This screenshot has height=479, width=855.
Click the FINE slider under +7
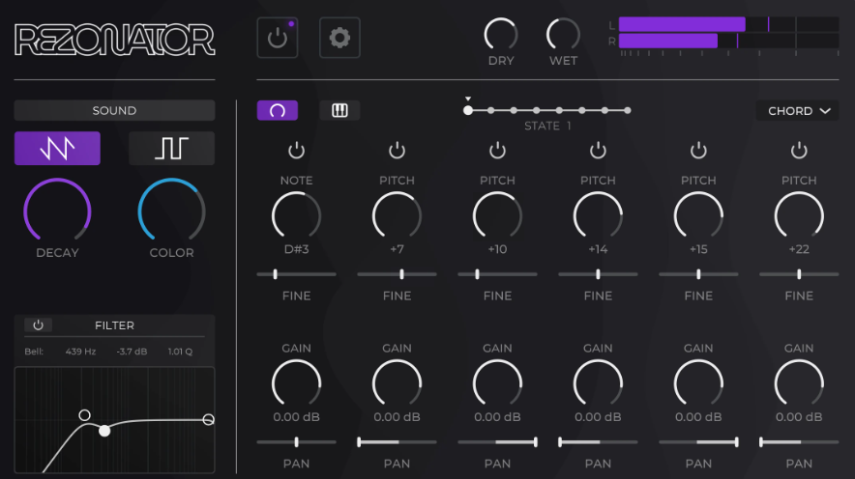click(397, 274)
